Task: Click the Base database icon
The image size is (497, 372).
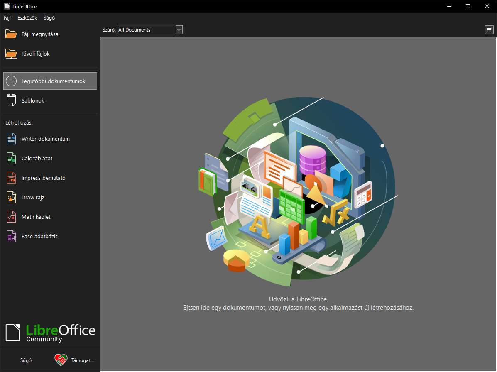Action: (x=11, y=236)
